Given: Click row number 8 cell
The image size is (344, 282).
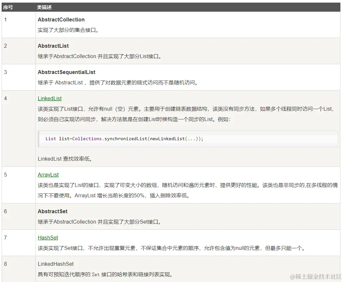Looking at the screenshot, I should [19, 269].
